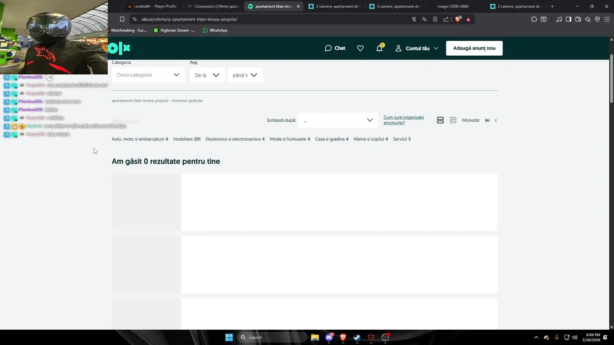
Task: Open OBS Studio from the taskbar
Action: click(x=385, y=337)
